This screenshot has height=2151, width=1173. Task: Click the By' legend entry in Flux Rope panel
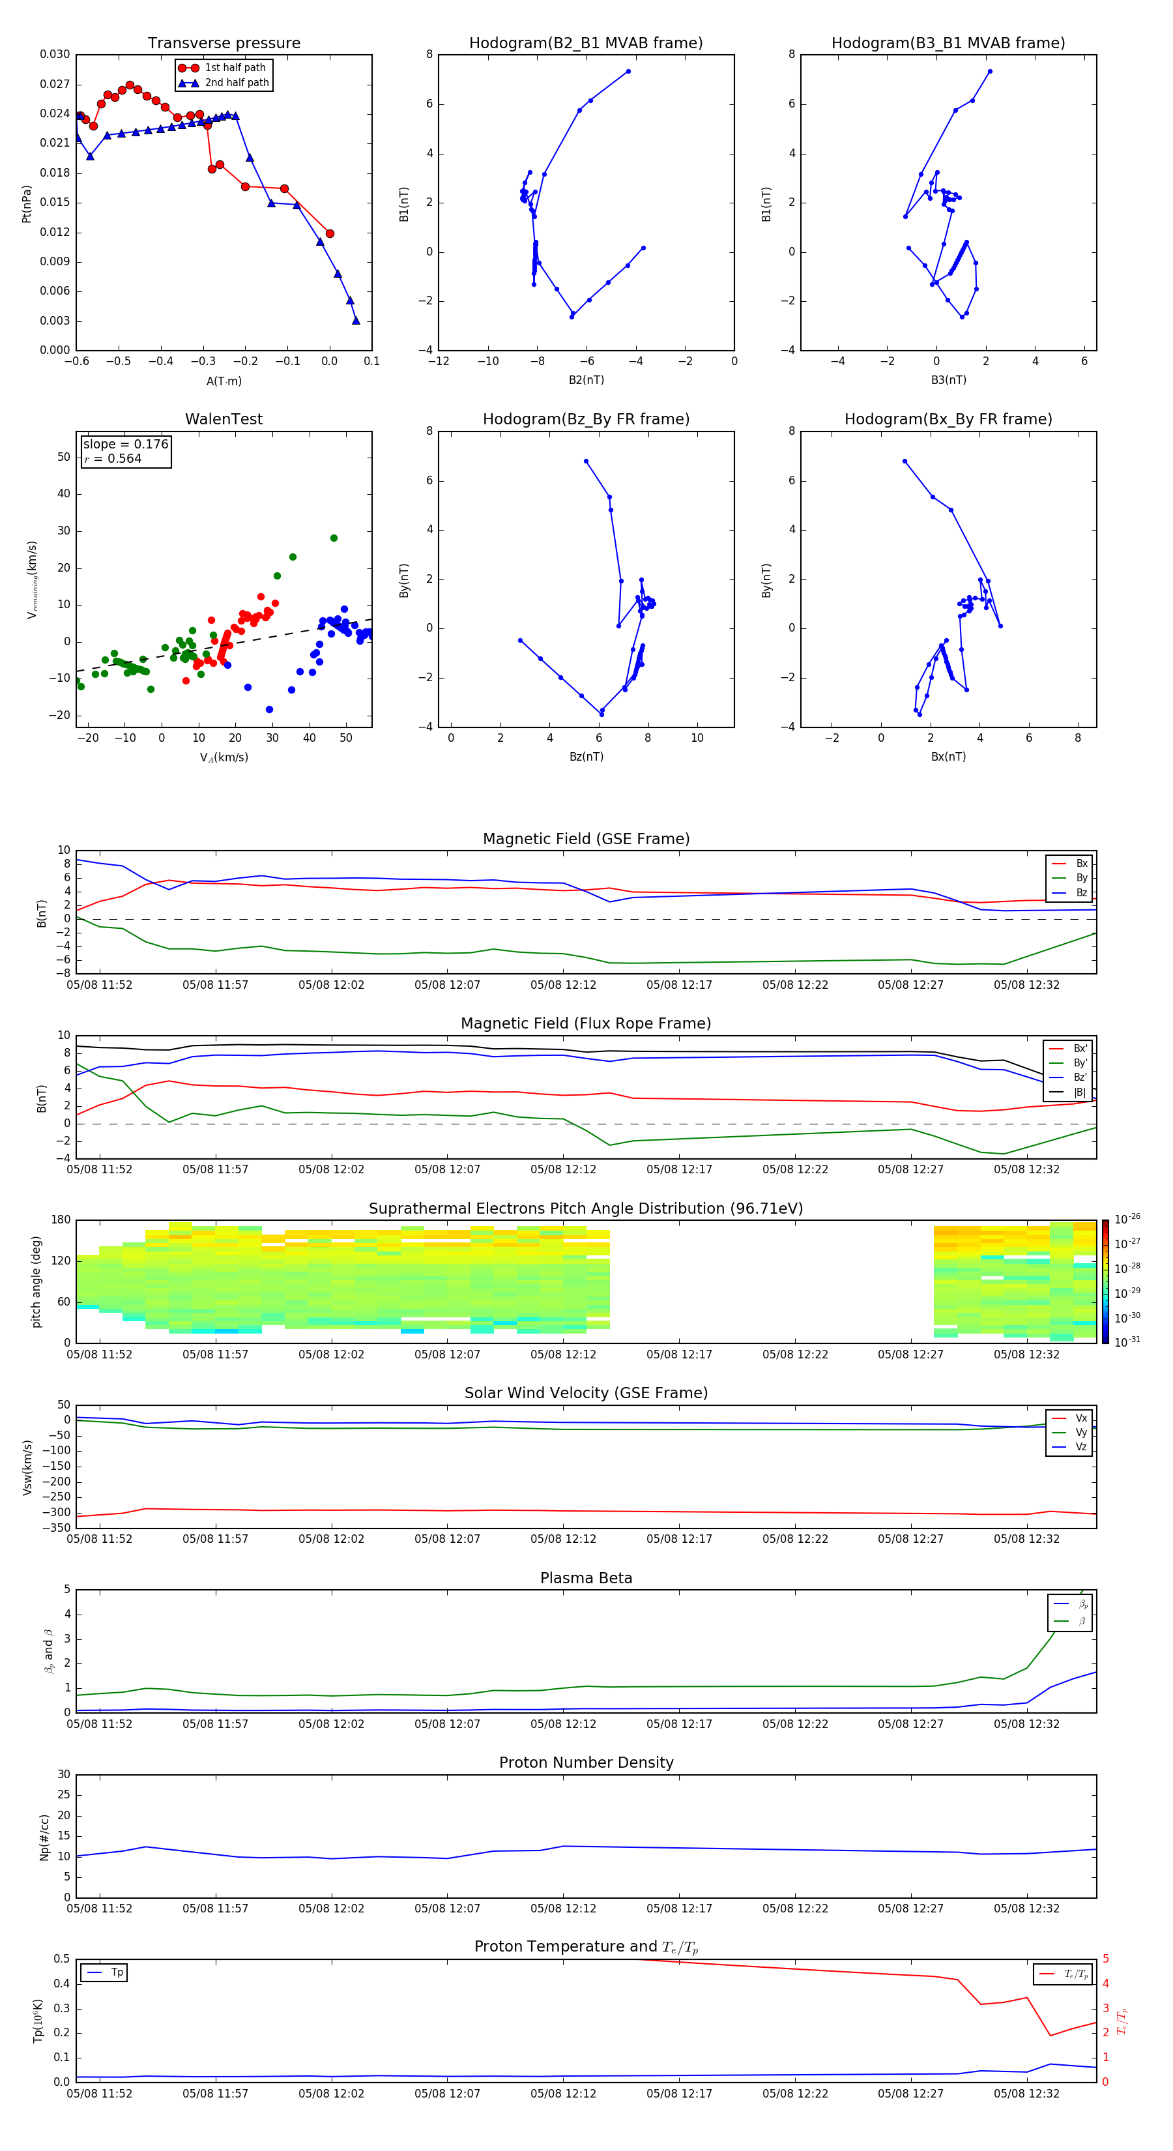[x=1069, y=1063]
